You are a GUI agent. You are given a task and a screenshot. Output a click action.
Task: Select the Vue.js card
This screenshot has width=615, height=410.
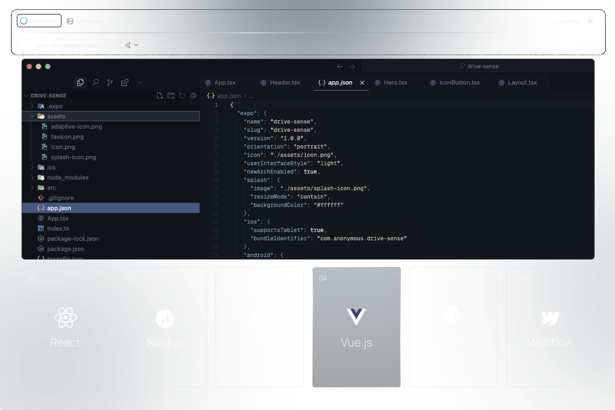356,327
